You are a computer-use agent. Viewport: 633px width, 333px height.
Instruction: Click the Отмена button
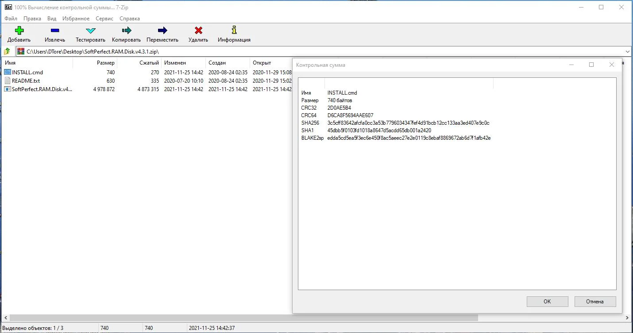(x=595, y=302)
